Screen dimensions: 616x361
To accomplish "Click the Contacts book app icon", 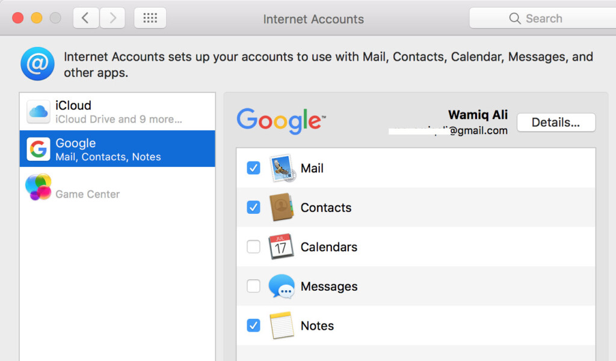I will 282,207.
